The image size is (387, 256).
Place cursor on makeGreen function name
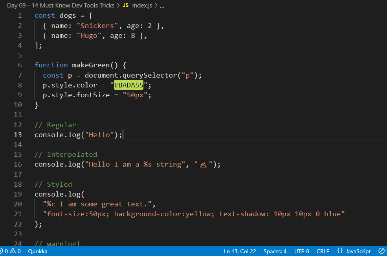coord(91,65)
